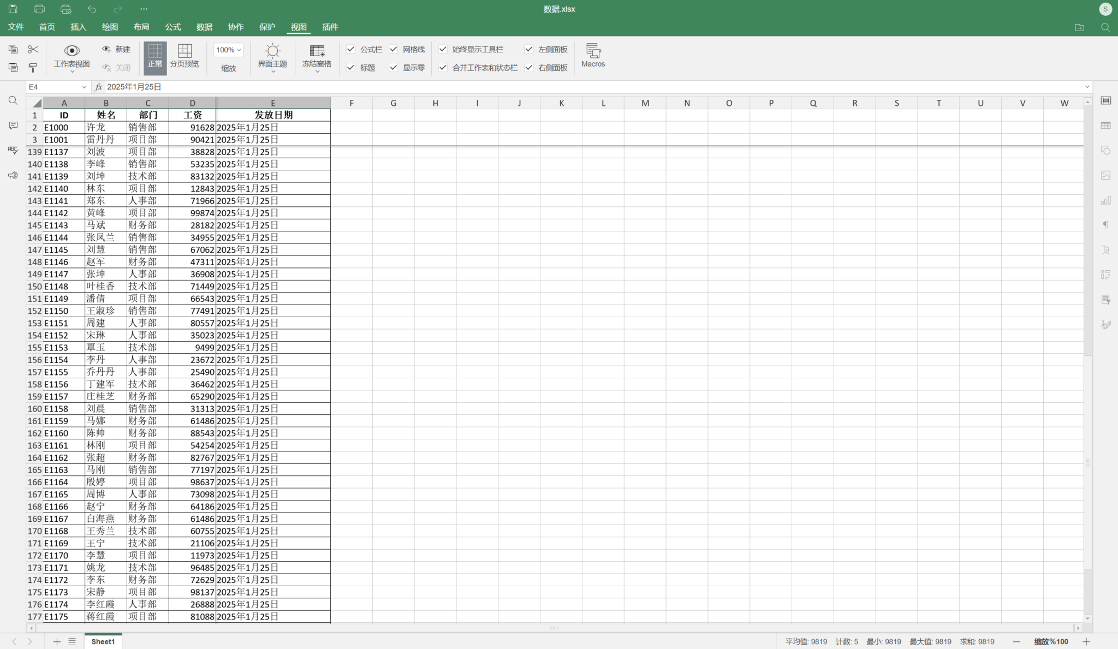This screenshot has width=1118, height=649.
Task: Open chart settings in right sidebar
Action: 1105,200
